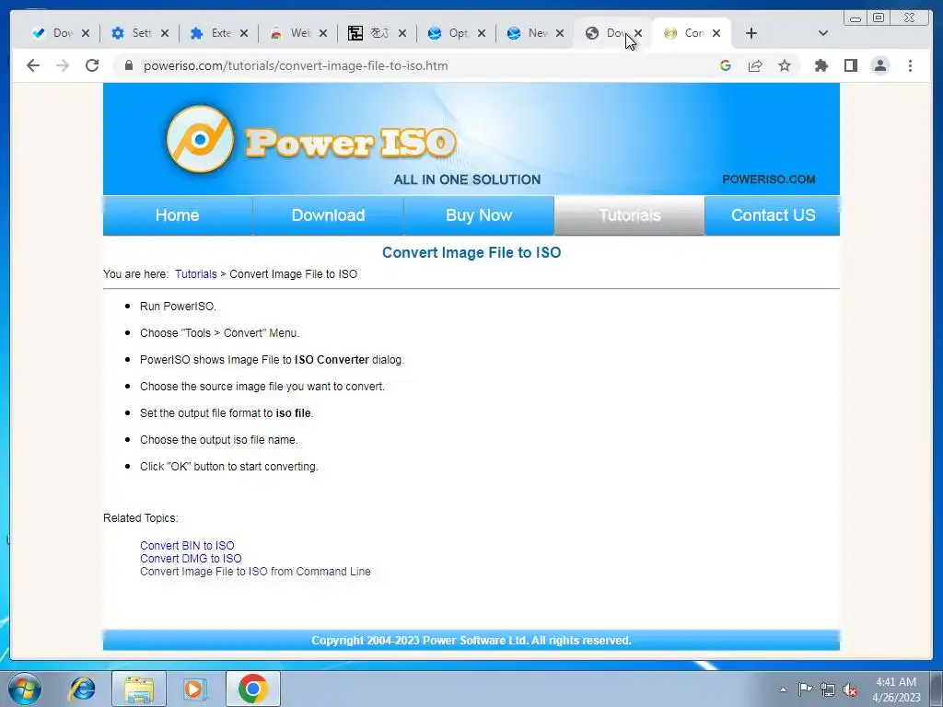This screenshot has width=943, height=707.
Task: Open the Extensions puzzle icon
Action: pyautogui.click(x=821, y=65)
